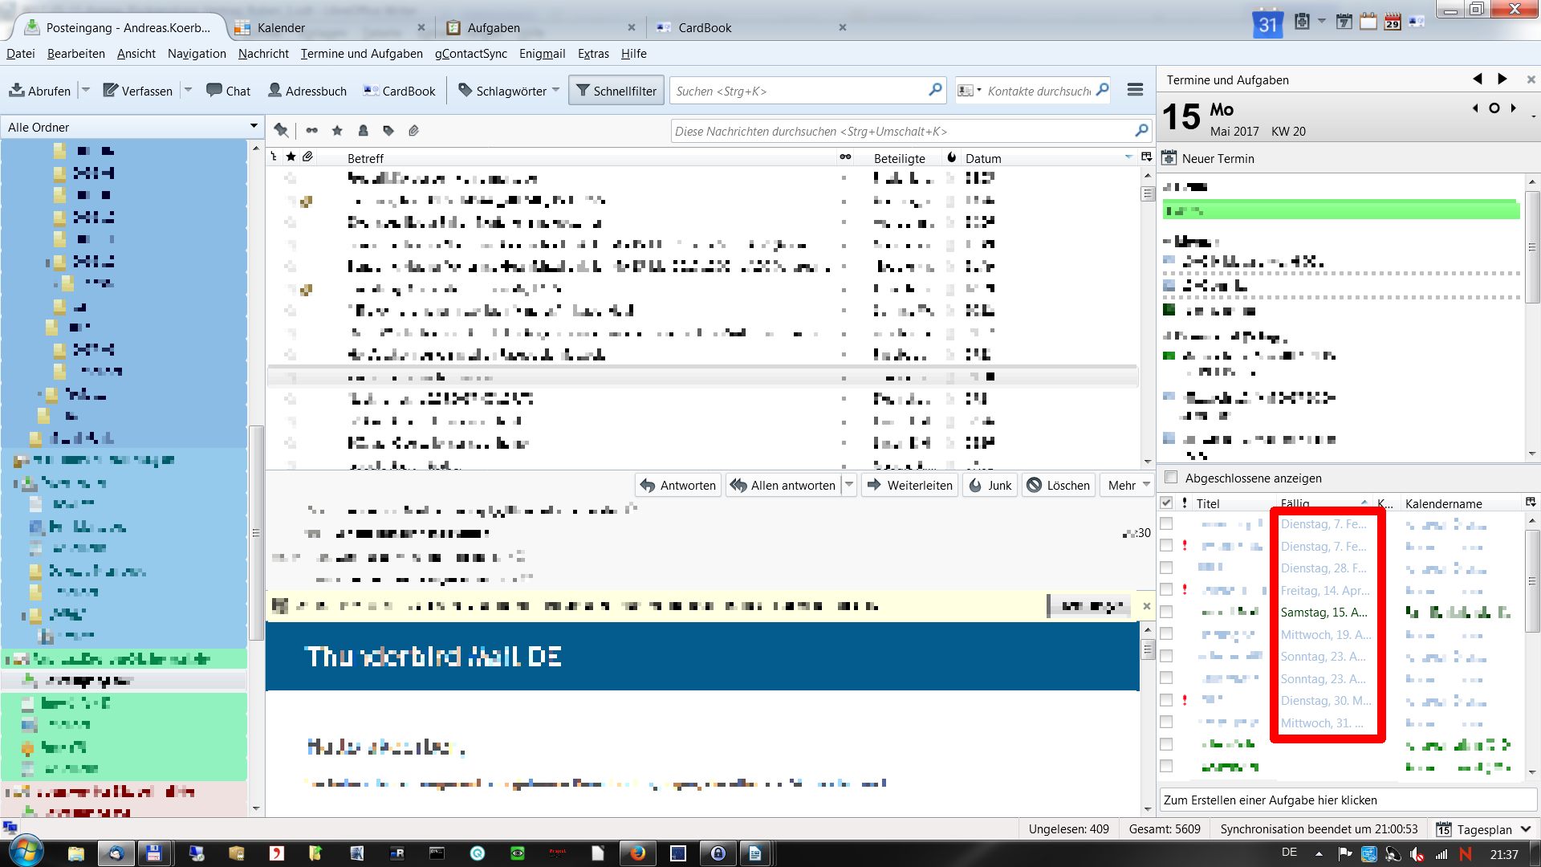Click the Neuer Termin calendar icon
This screenshot has height=867, width=1541.
(1169, 158)
